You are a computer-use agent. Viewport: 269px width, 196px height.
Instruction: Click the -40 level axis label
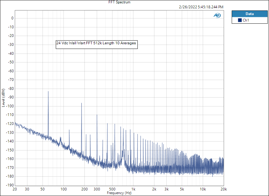pos(11,54)
